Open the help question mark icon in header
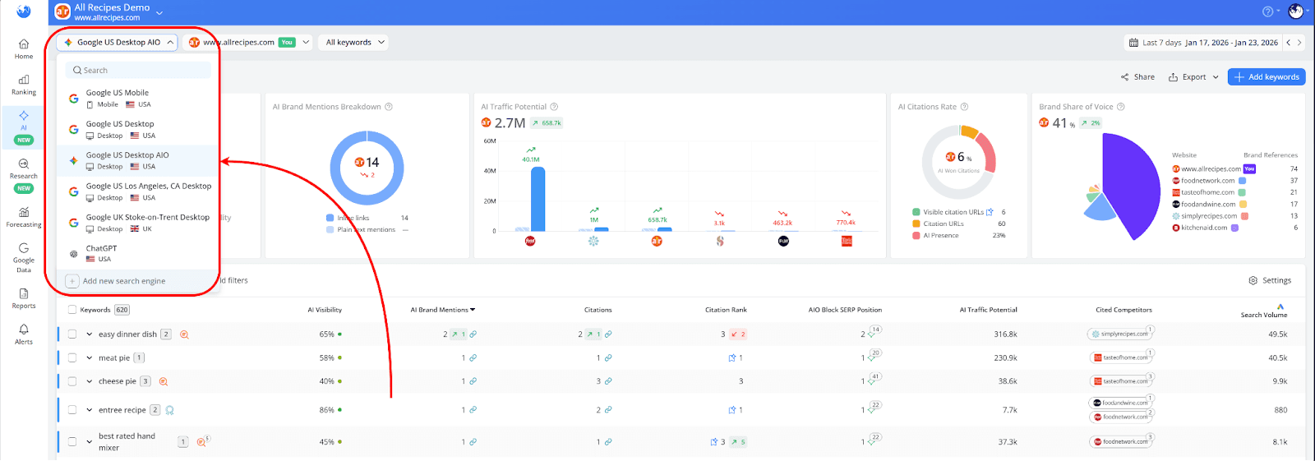 pos(1267,12)
